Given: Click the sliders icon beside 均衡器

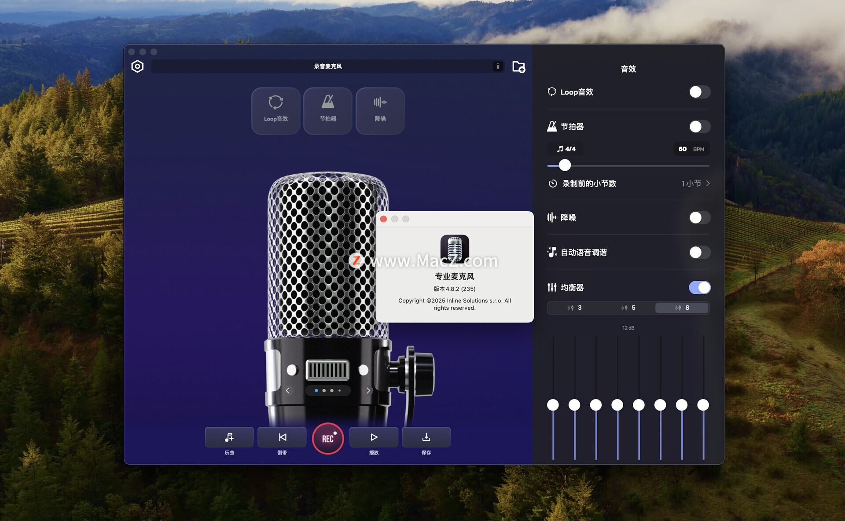Looking at the screenshot, I should 552,287.
